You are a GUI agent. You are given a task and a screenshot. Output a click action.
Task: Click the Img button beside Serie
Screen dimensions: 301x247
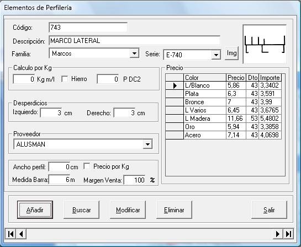(x=231, y=53)
